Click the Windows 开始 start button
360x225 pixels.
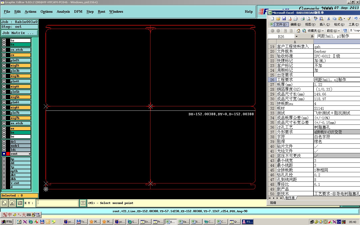[7, 222]
